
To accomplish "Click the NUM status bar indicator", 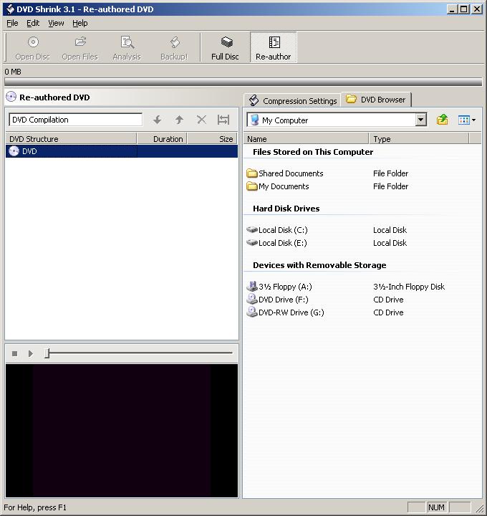I will 437,507.
